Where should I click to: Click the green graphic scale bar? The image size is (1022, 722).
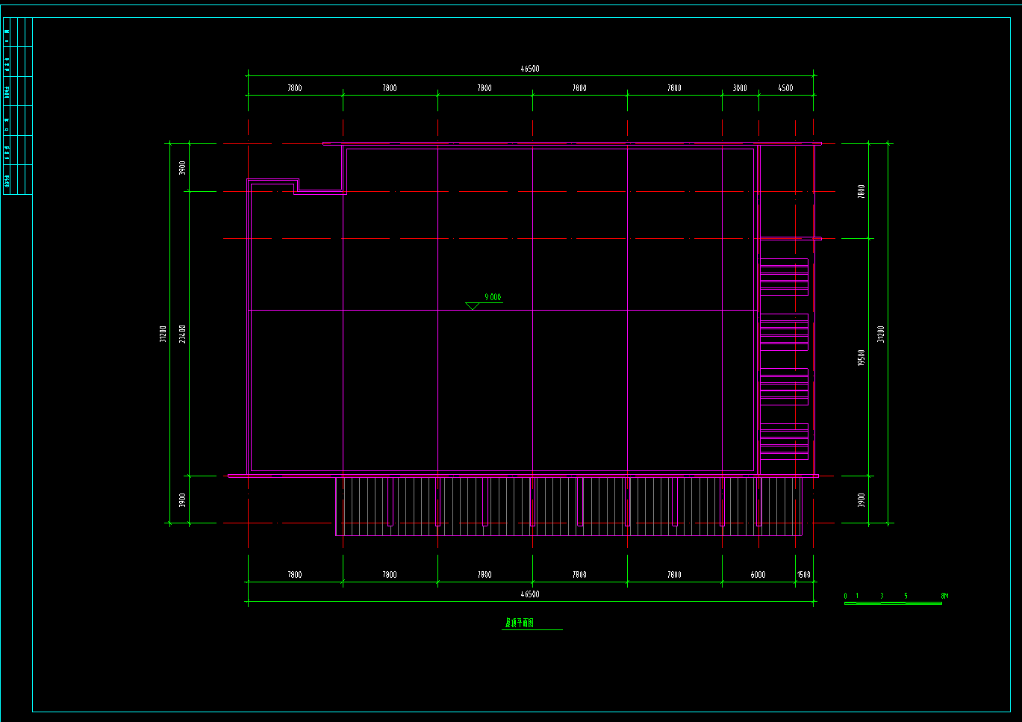[x=893, y=603]
